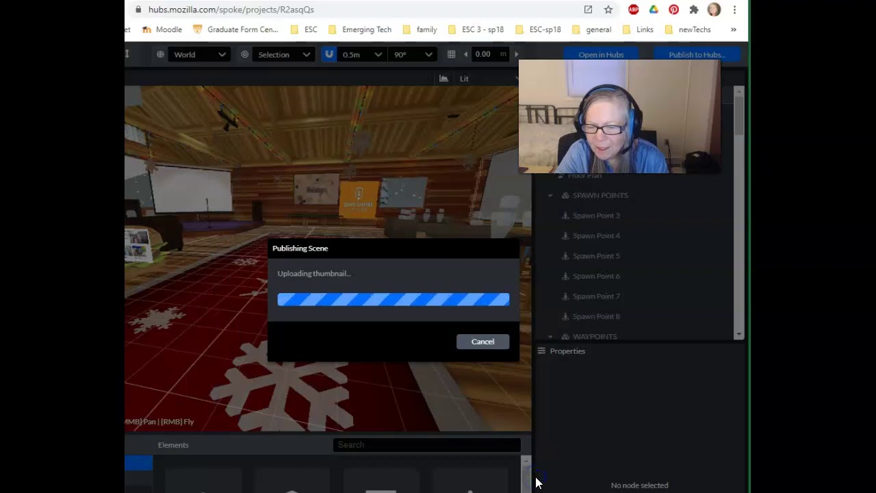The image size is (876, 493).
Task: Open the general bookmarks folder
Action: (x=591, y=29)
